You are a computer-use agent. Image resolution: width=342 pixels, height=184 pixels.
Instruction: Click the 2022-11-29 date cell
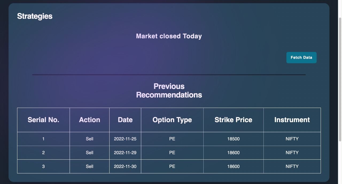tap(125, 153)
